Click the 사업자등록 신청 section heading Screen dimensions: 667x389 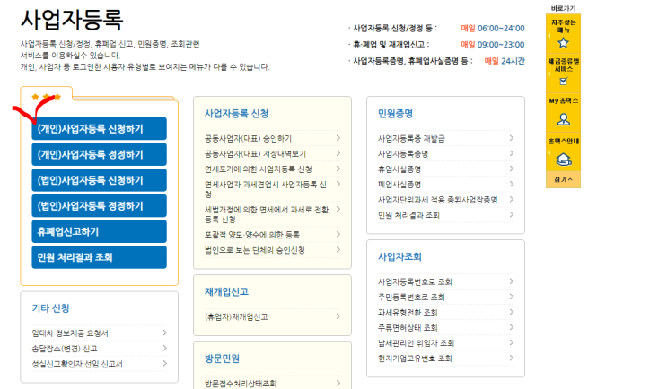coord(236,114)
